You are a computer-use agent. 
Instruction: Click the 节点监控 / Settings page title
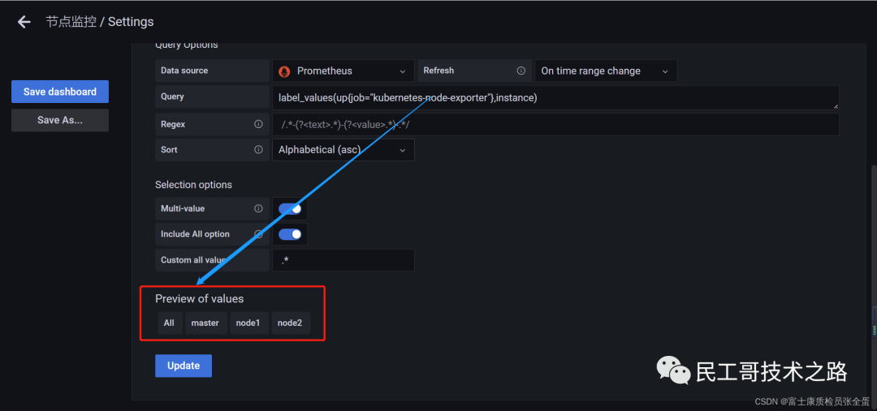click(x=100, y=22)
